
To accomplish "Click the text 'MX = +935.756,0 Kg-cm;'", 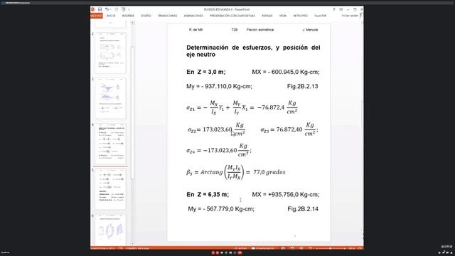I will pos(286,195).
